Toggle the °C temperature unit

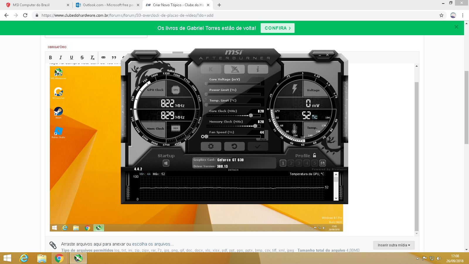click(x=315, y=117)
